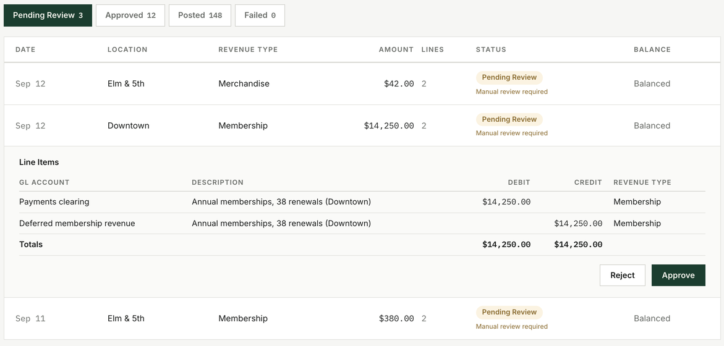Click the Balance column header
This screenshot has height=346, width=724.
tap(652, 49)
